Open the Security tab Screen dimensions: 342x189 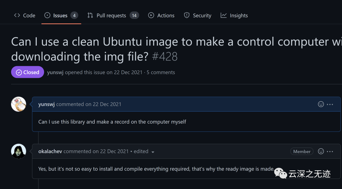198,16
